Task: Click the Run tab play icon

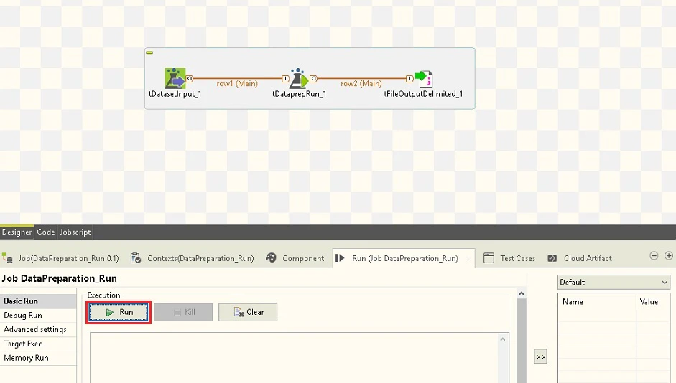Action: click(341, 257)
